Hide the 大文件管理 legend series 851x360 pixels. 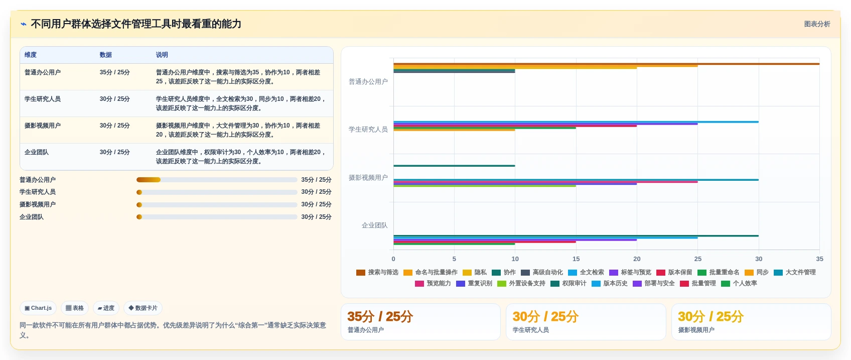(794, 272)
